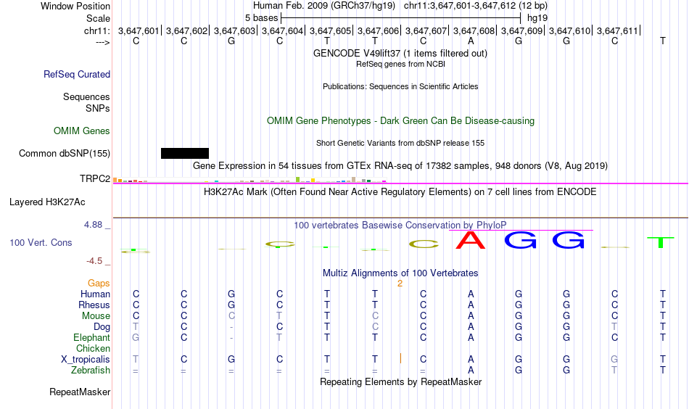689x409 pixels.
Task: Select the Human alignment row label
Action: 95,294
